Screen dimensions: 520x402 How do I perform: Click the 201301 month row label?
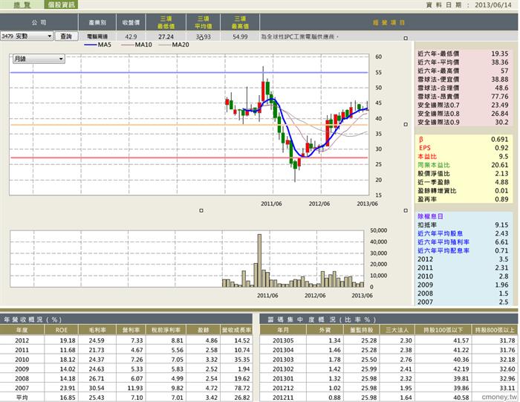click(283, 378)
